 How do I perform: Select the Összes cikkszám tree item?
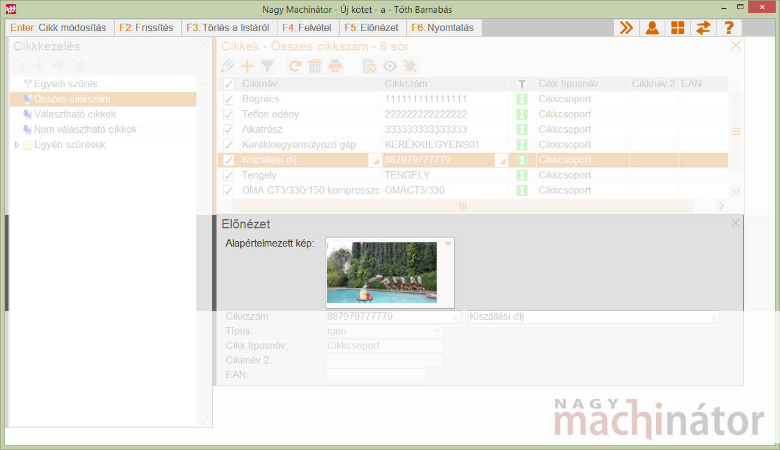click(x=103, y=99)
